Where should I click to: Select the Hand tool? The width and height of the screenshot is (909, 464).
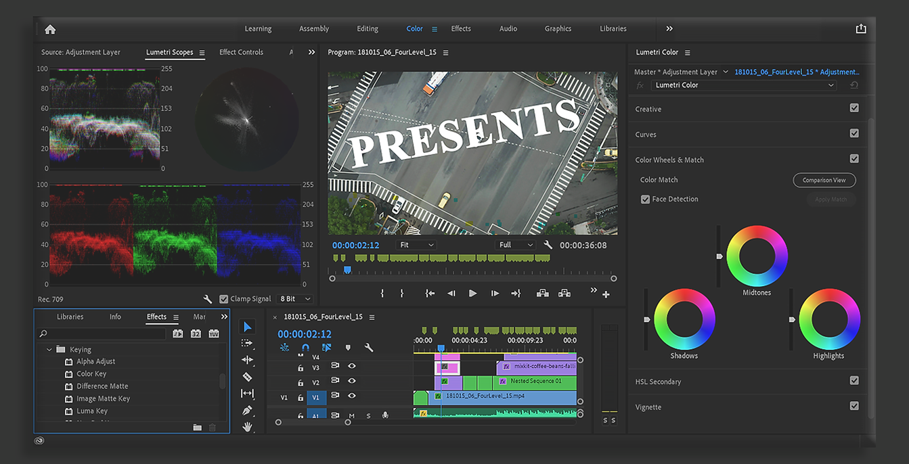[248, 426]
